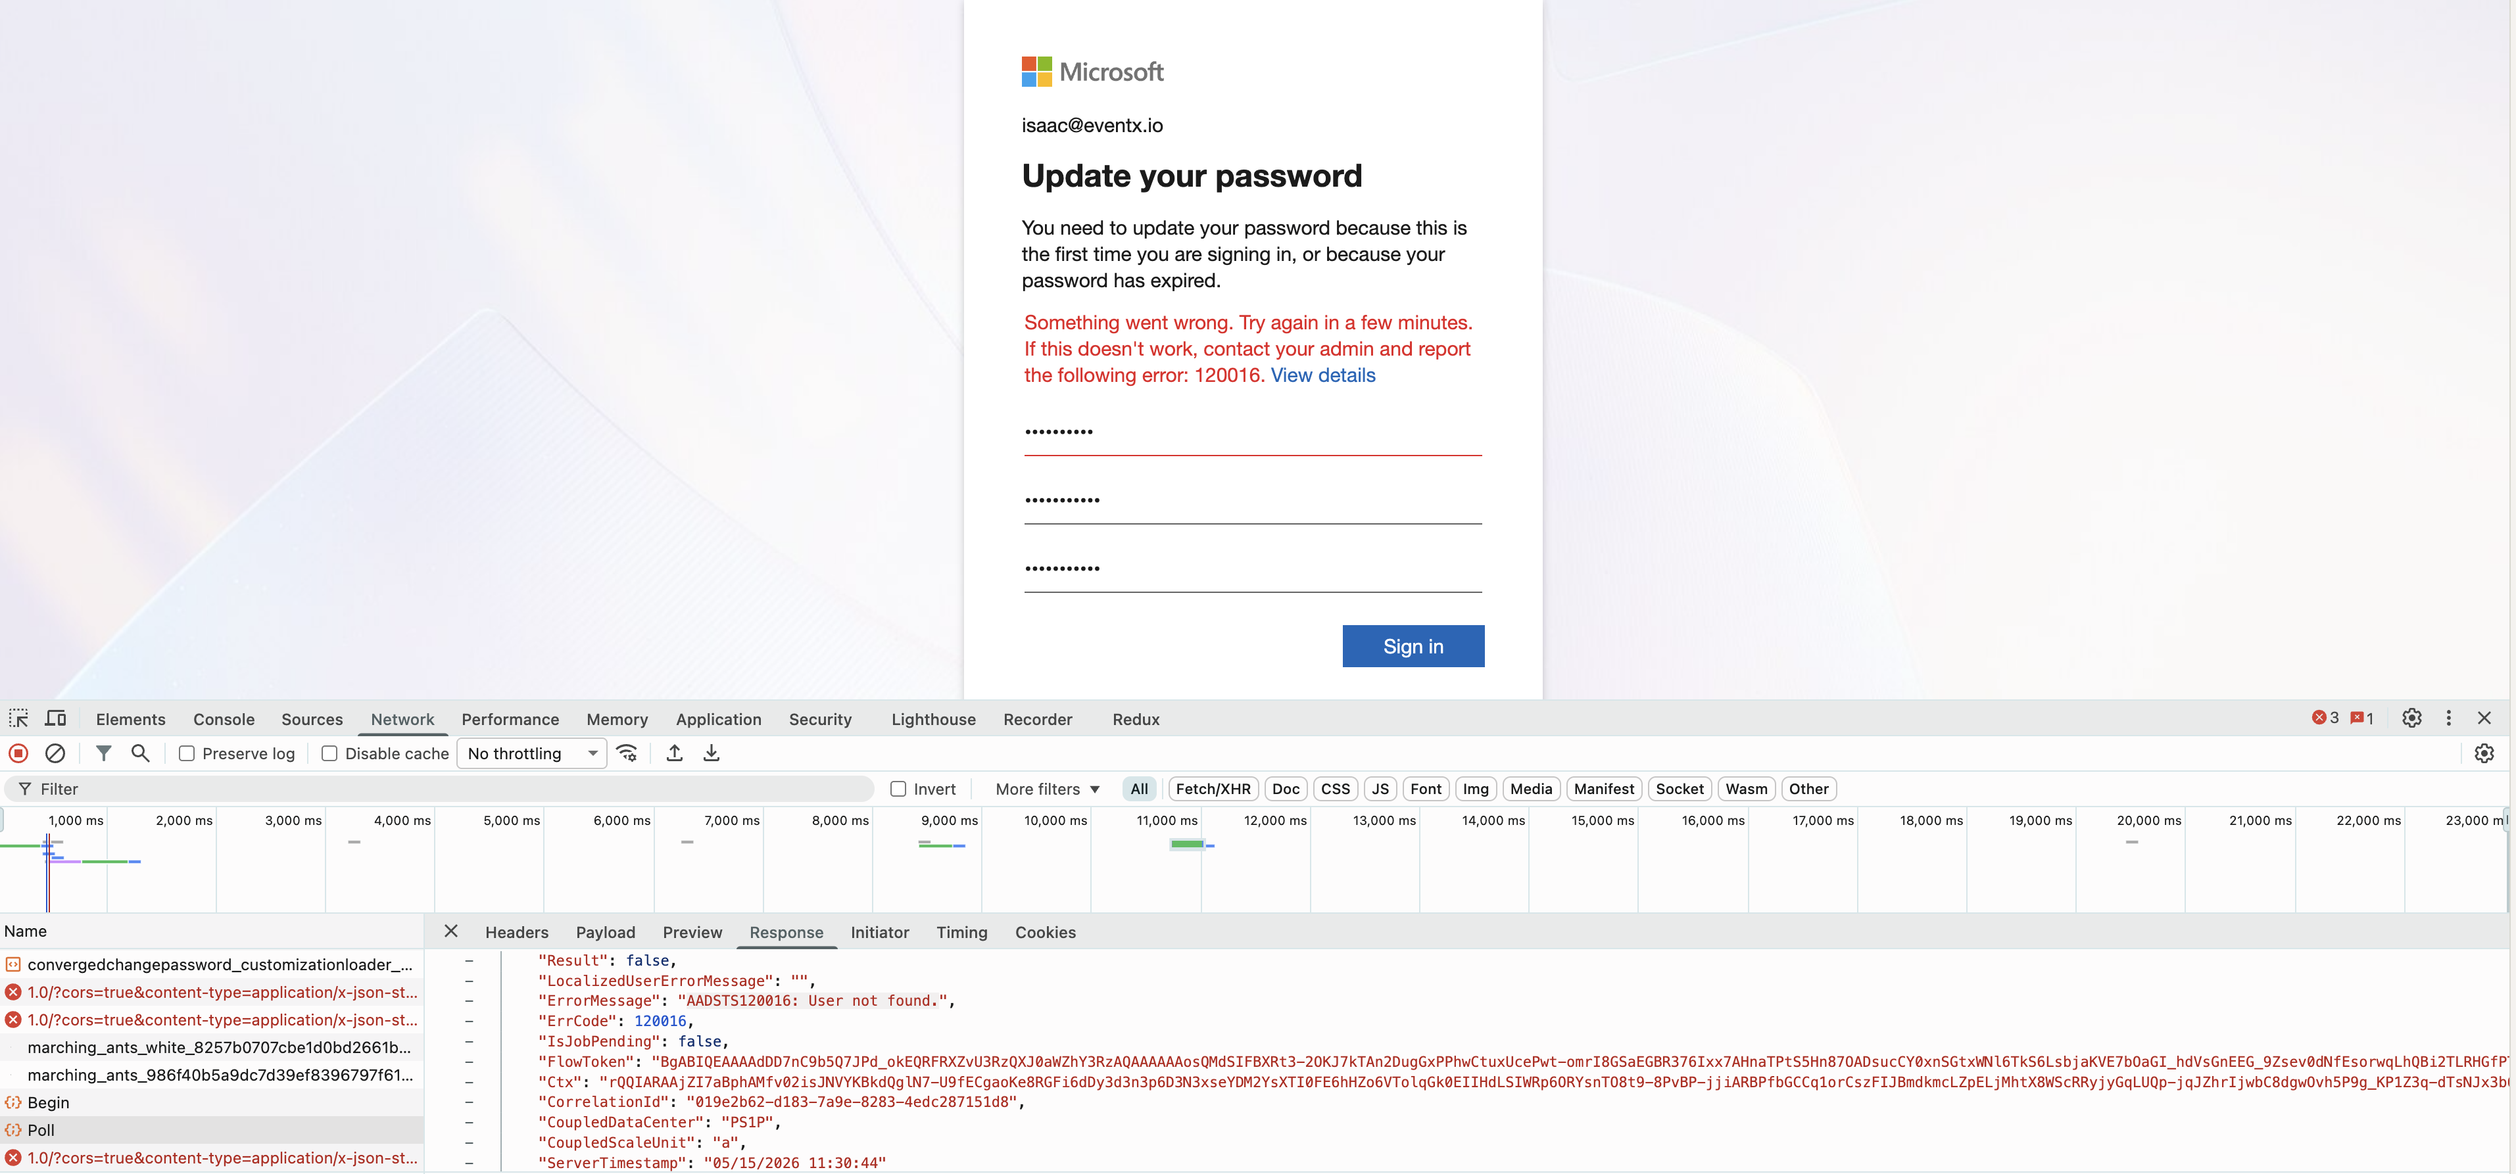Screen dimensions: 2516x1174
Task: Close the request details pane
Action: pos(451,931)
